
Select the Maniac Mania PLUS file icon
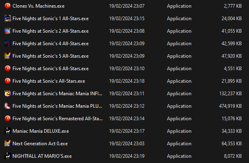(x=7, y=106)
